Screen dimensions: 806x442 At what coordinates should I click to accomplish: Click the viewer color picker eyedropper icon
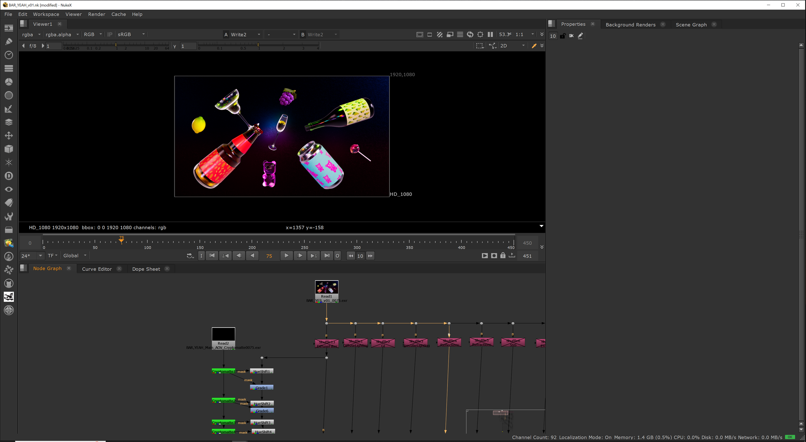(534, 46)
